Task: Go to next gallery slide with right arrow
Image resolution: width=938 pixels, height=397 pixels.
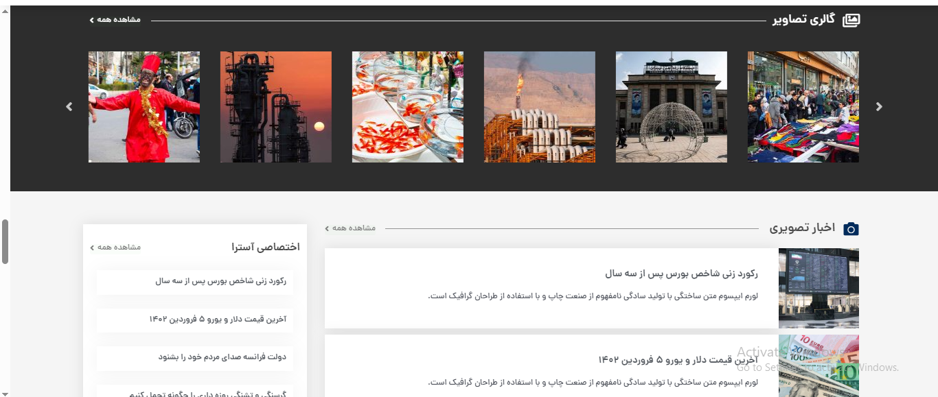Action: pyautogui.click(x=879, y=107)
